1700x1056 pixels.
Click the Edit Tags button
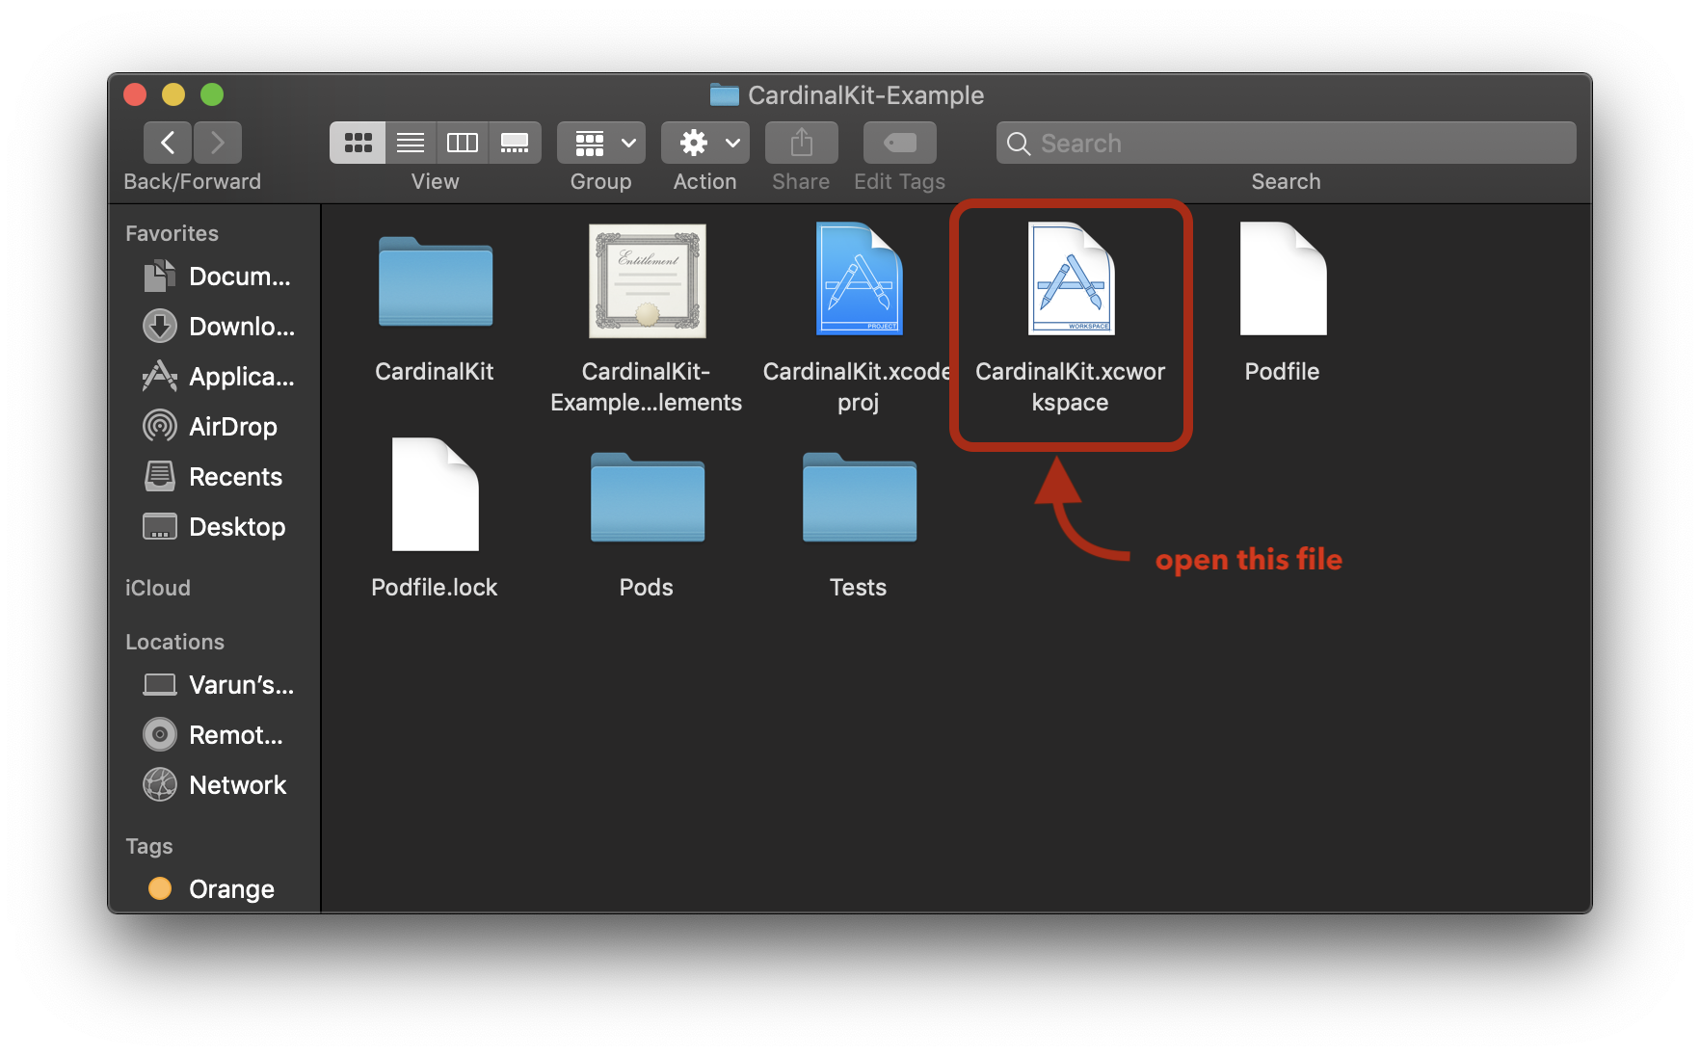[x=899, y=143]
